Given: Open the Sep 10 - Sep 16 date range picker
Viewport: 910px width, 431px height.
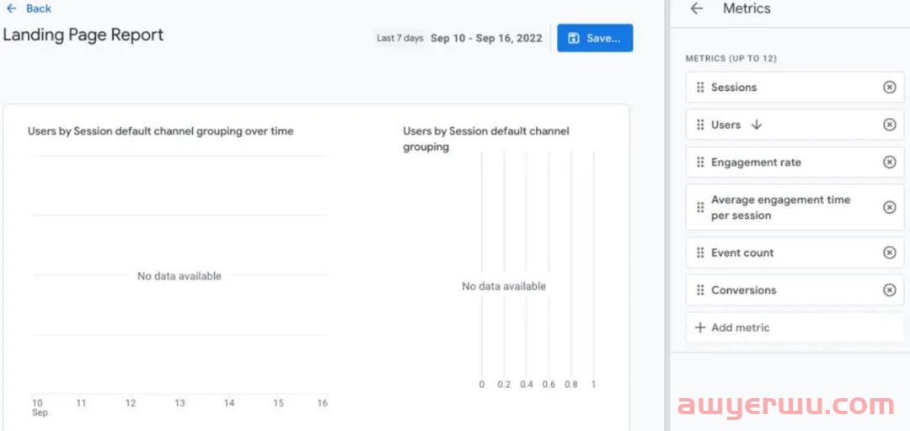Looking at the screenshot, I should point(486,38).
